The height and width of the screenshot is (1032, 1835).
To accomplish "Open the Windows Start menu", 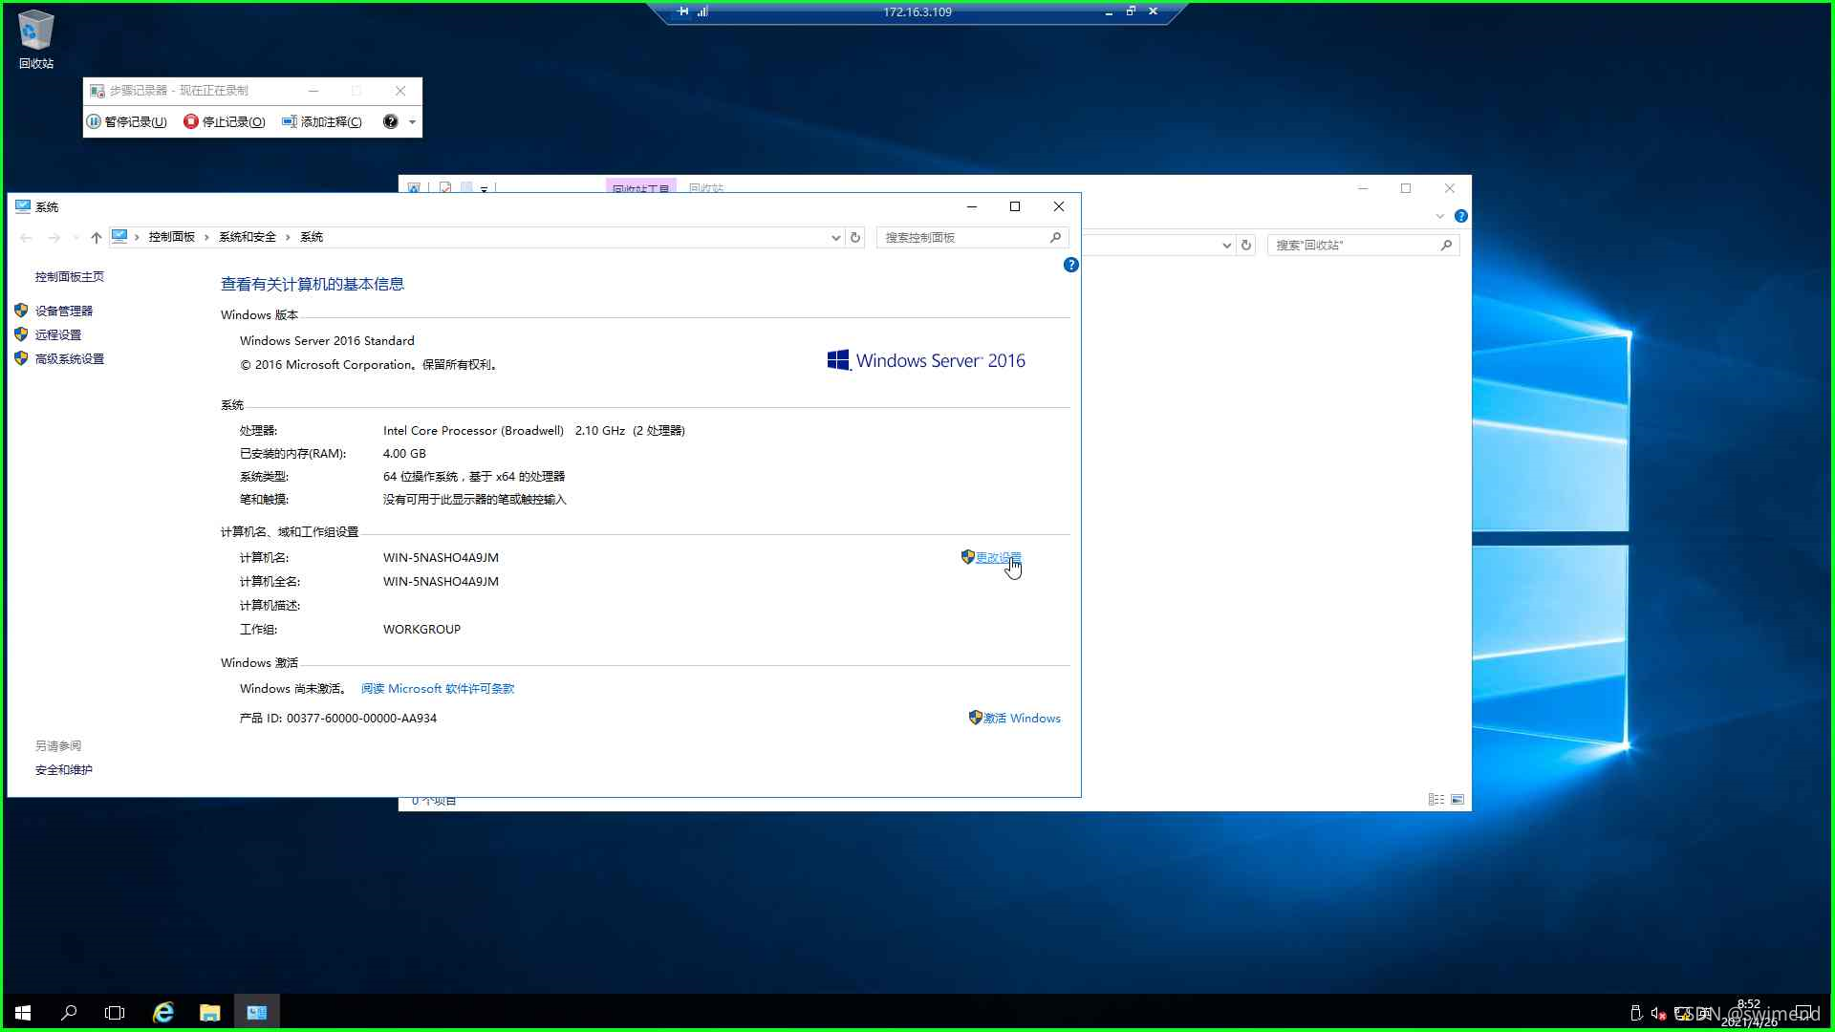I will pos(23,1013).
